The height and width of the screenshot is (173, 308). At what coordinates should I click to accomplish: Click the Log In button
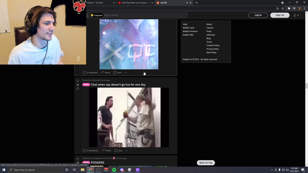point(258,15)
